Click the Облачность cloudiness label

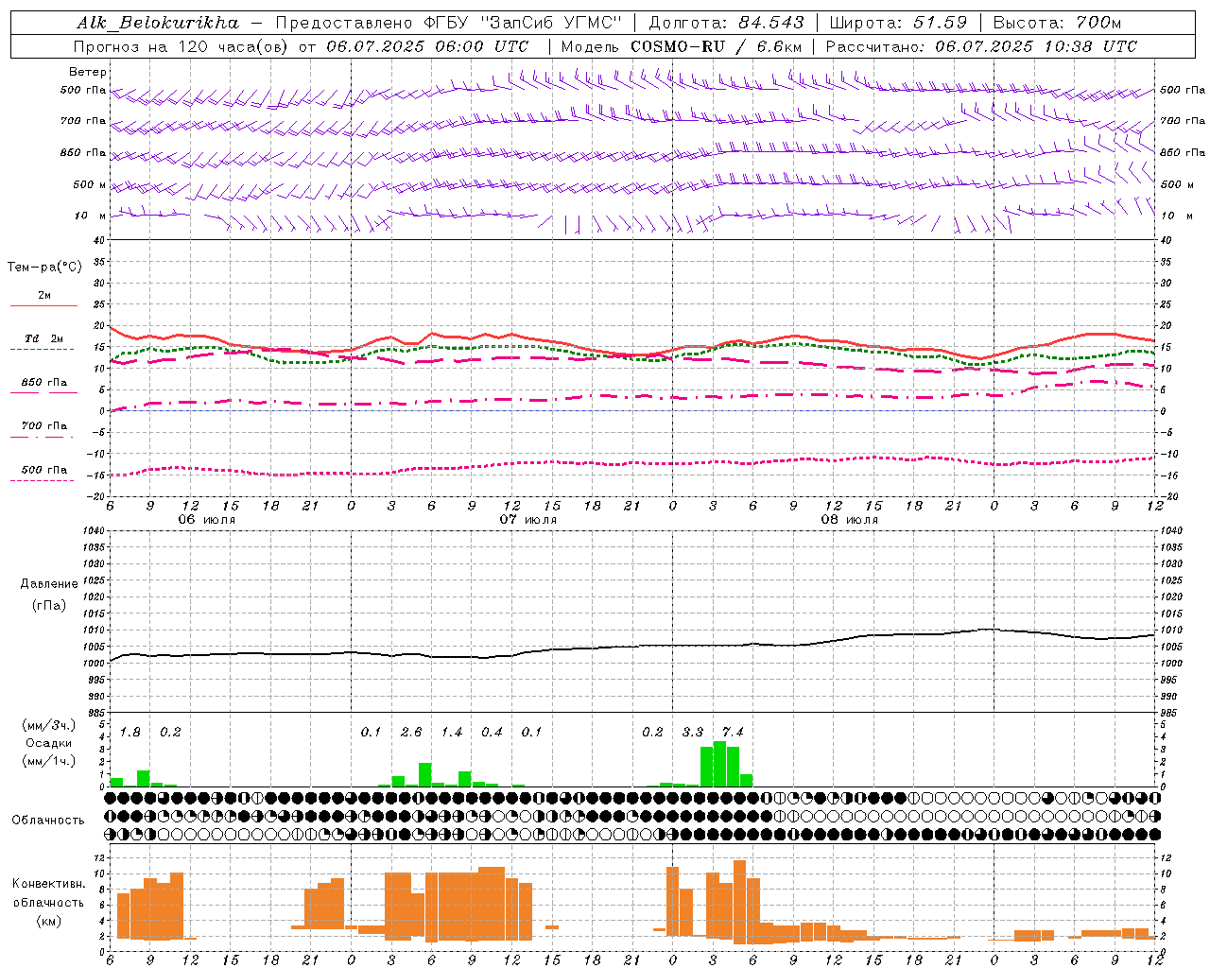pos(48,821)
